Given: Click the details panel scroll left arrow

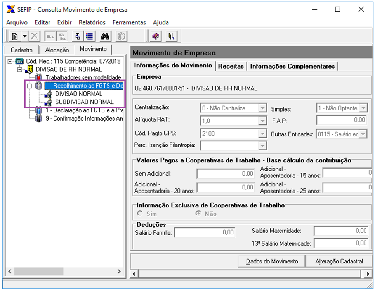Looking at the screenshot, I should (134, 274).
